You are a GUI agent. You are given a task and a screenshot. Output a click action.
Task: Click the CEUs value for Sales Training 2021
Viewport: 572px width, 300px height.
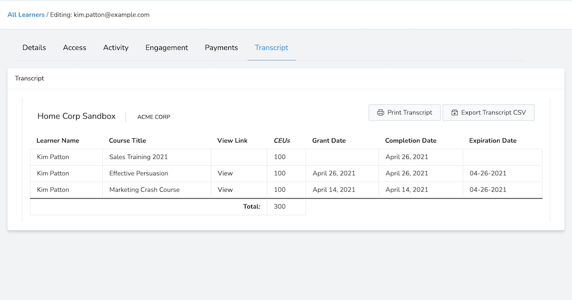pyautogui.click(x=280, y=157)
